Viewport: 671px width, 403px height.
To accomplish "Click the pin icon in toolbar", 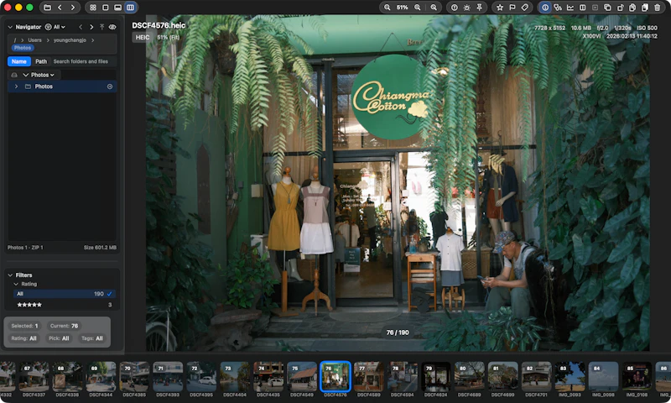I will click(x=479, y=8).
